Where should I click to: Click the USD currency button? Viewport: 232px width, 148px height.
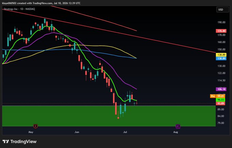222,10
